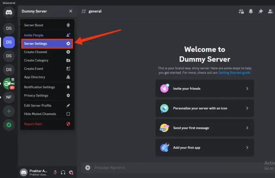The image size is (275, 178).
Task: Toggle member list icon in header
Action: 270,11
